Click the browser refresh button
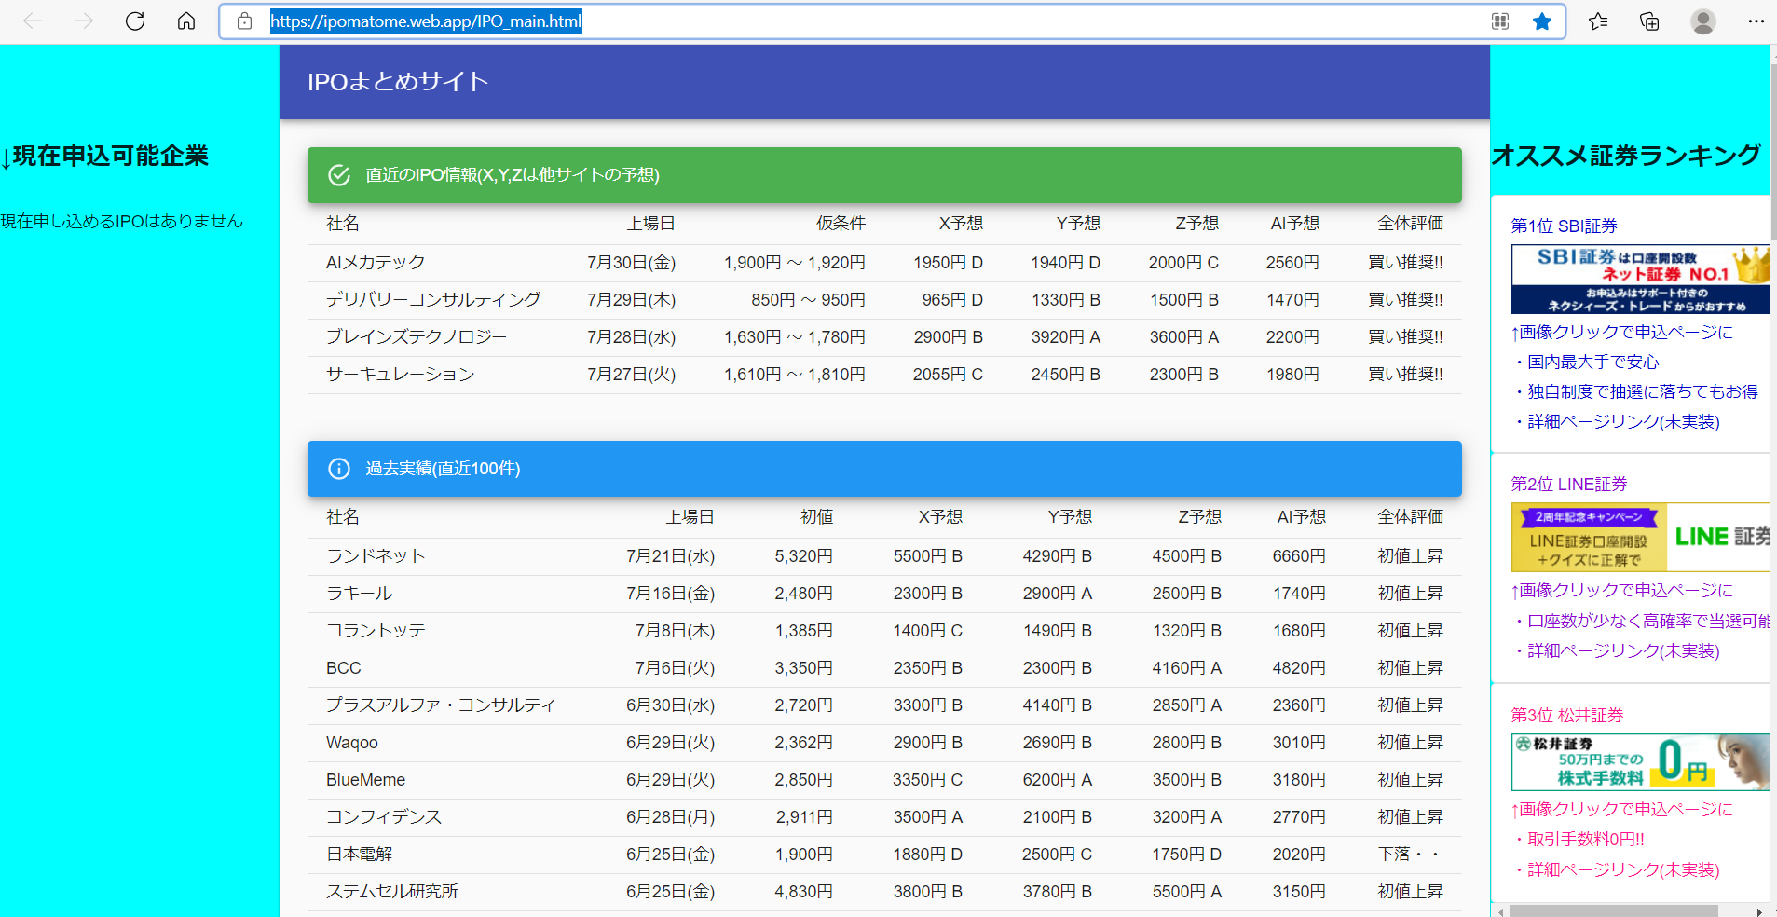Screen dimensions: 1777x917 pos(135,21)
